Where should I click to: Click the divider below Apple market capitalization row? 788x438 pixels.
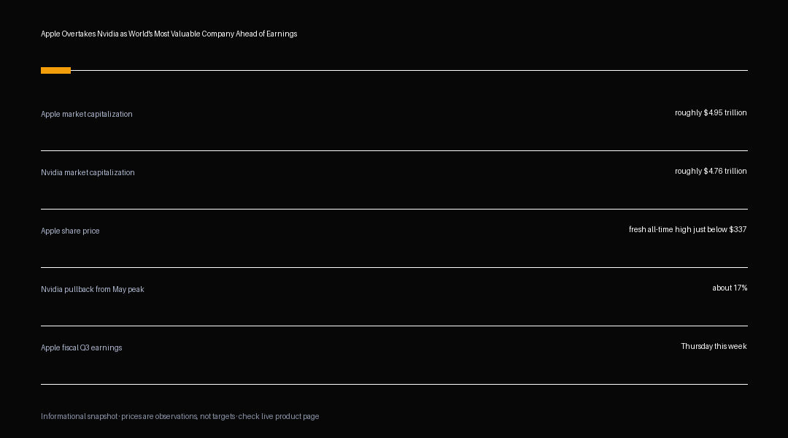(394, 151)
